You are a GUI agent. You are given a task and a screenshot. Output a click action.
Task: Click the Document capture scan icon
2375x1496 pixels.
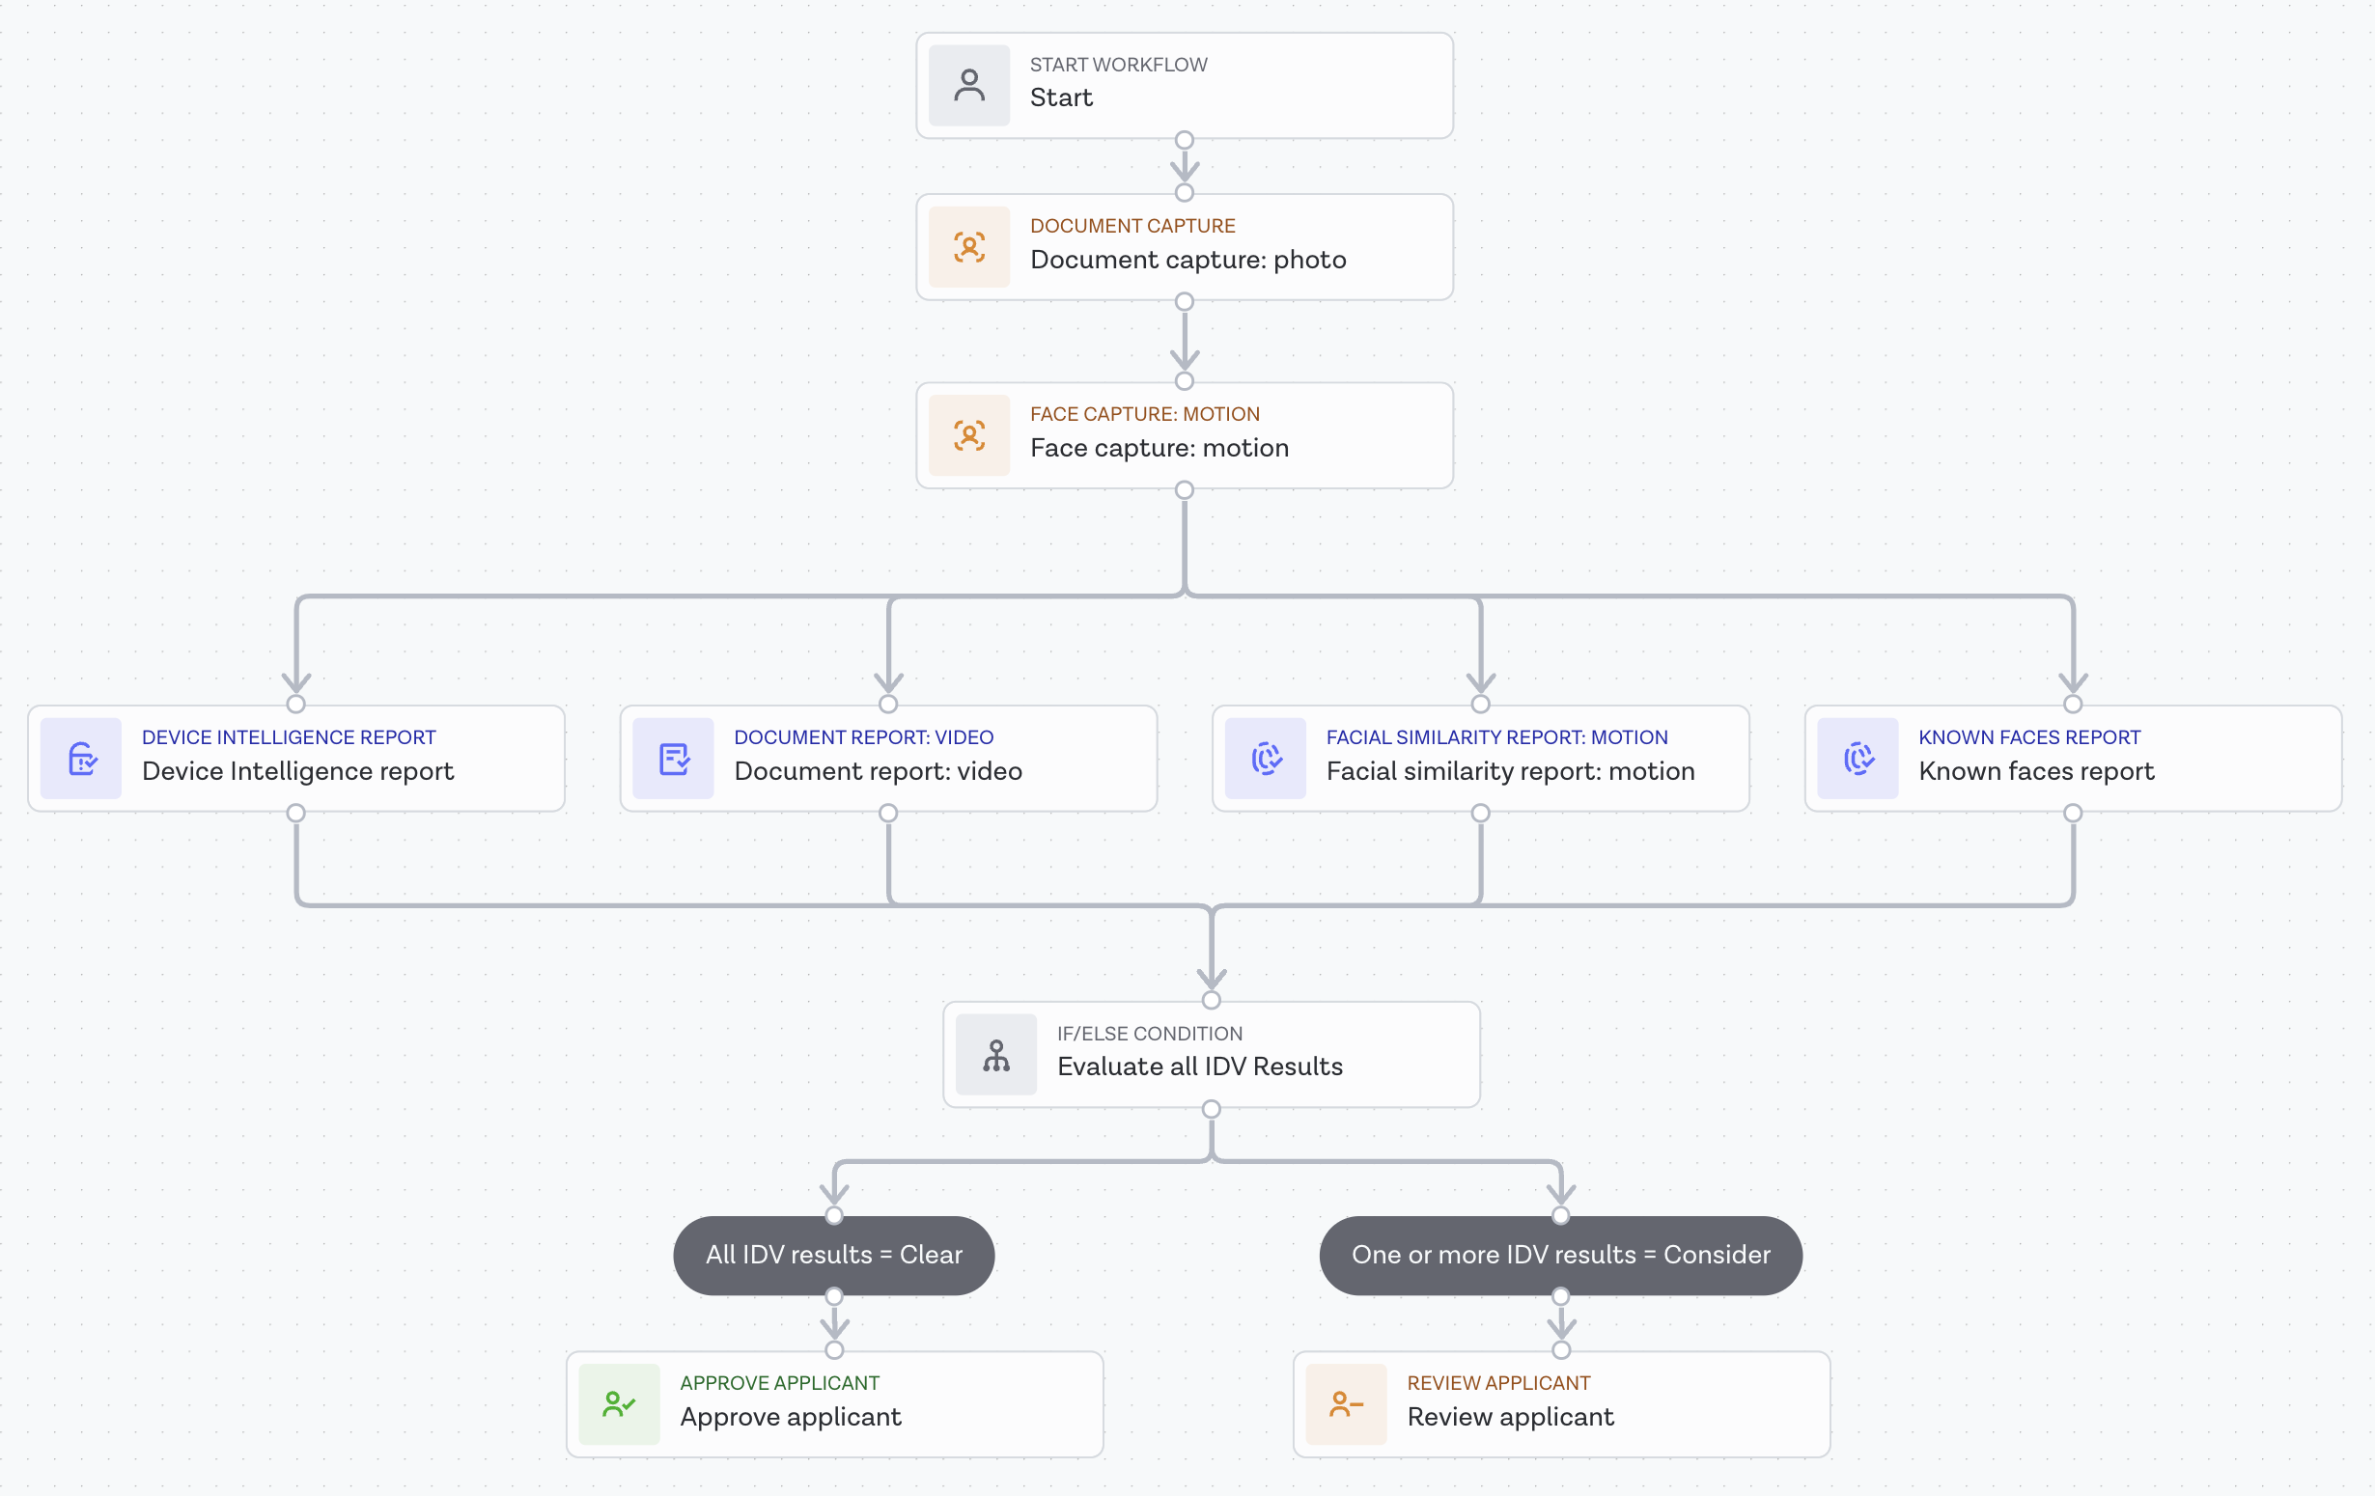[968, 246]
